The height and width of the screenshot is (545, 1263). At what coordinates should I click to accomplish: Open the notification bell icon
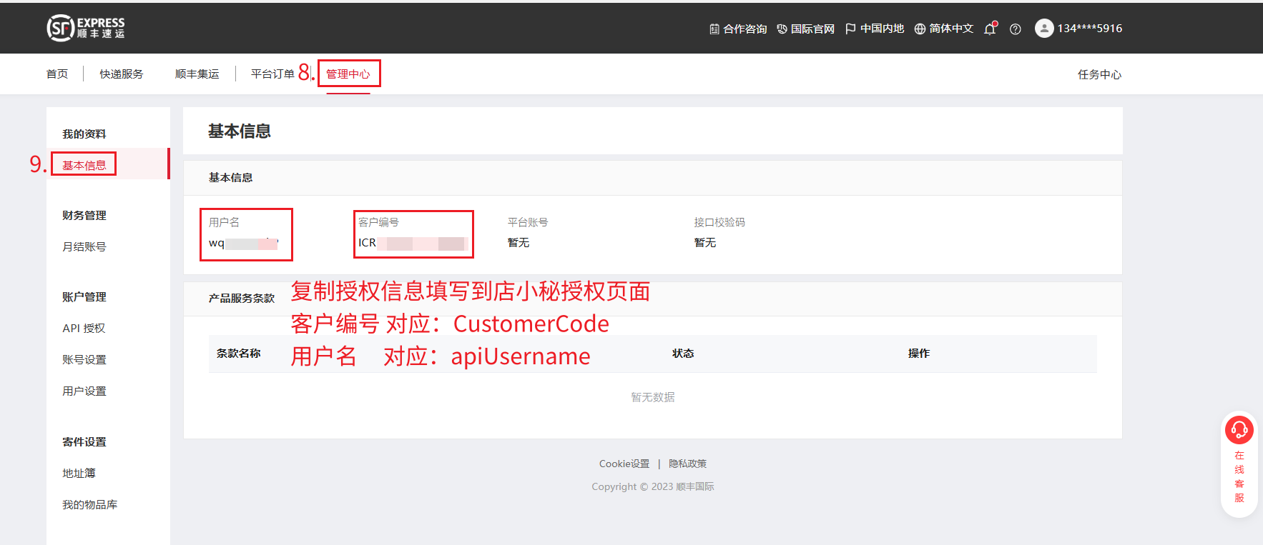[991, 29]
